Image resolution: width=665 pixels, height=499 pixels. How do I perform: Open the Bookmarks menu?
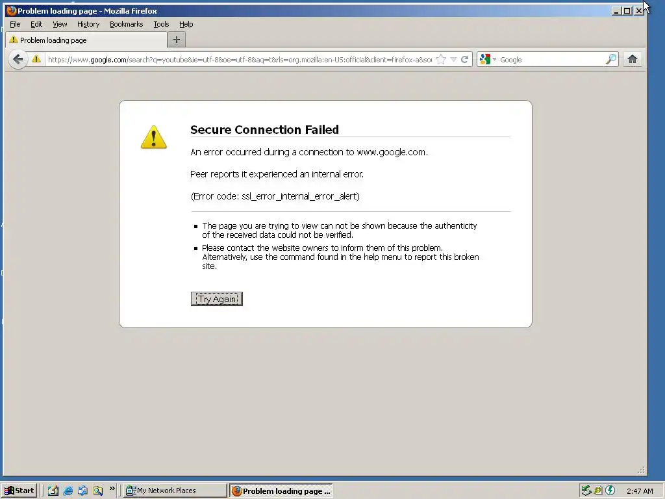point(127,24)
